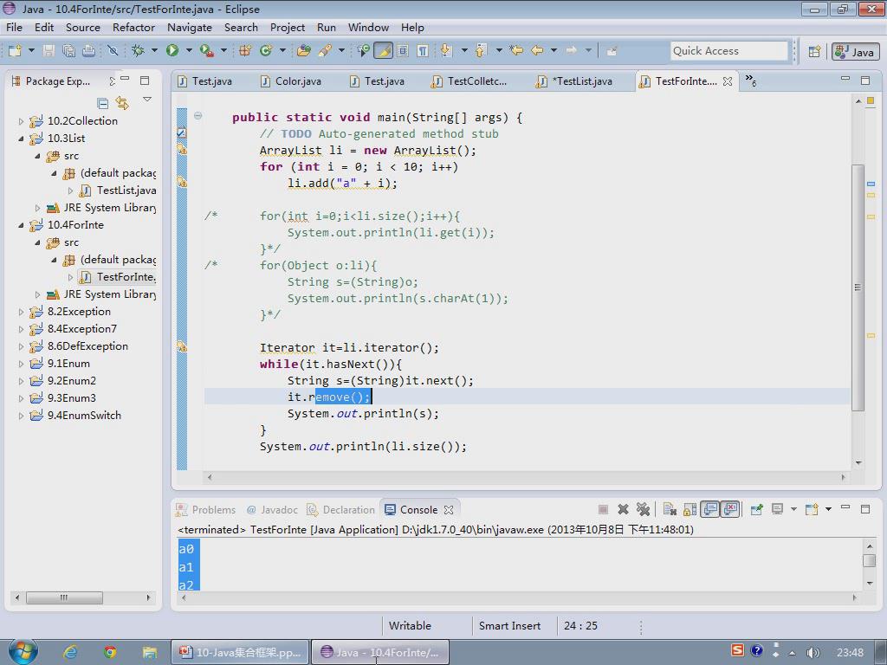This screenshot has height=665, width=887.
Task: Click in the Quick Access field
Action: [x=728, y=51]
